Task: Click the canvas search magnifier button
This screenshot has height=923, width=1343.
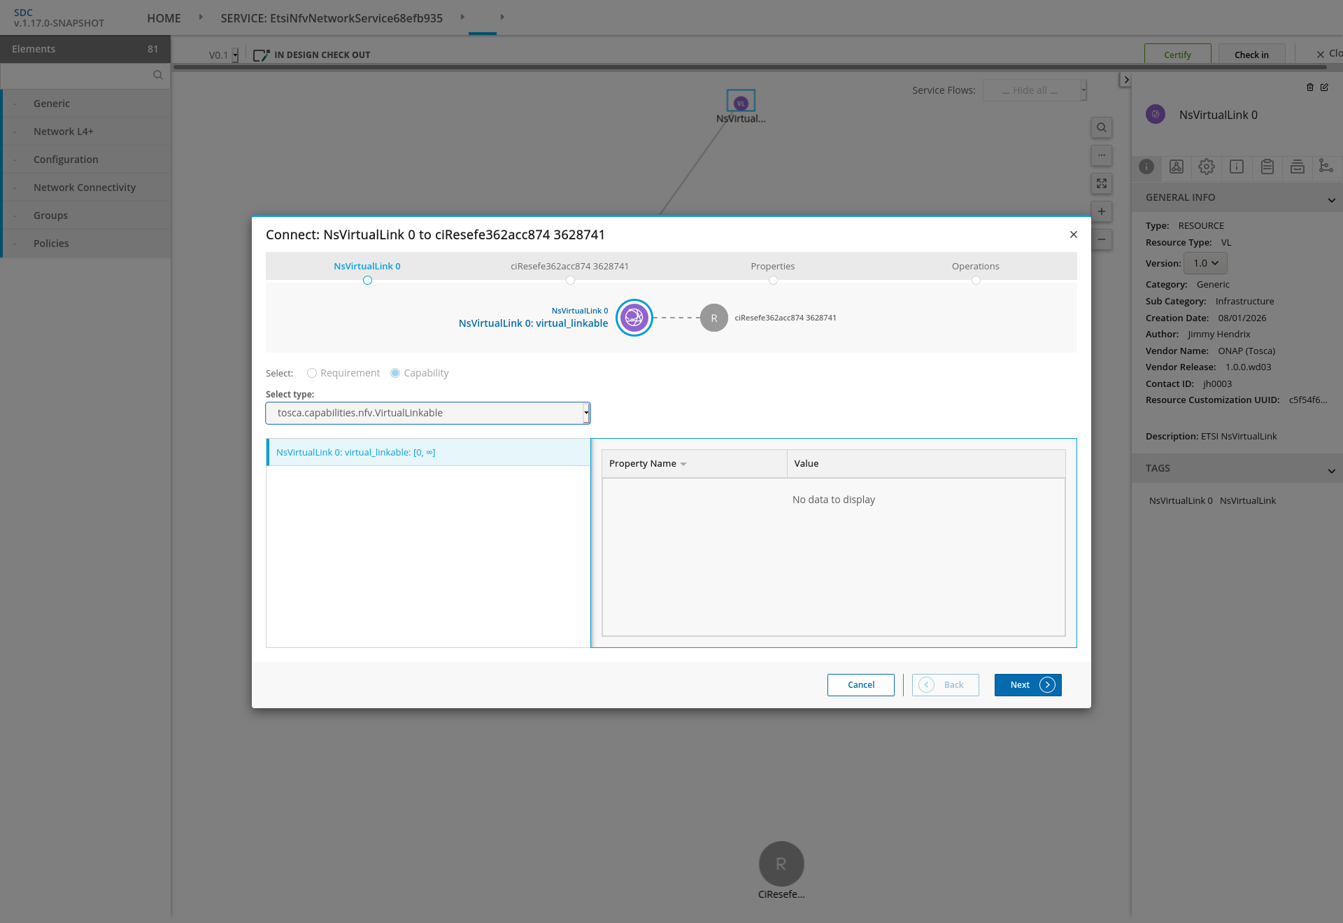Action: tap(1102, 127)
